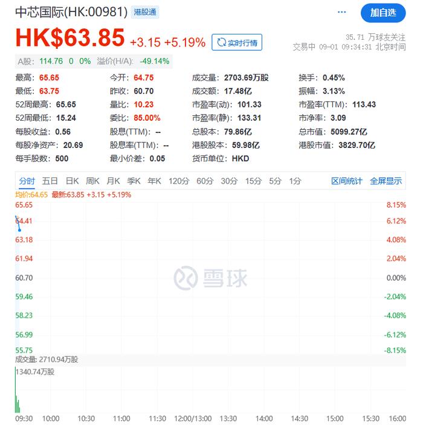Click the 市盈率(静) value 133.31
423x425 pixels.
point(249,118)
